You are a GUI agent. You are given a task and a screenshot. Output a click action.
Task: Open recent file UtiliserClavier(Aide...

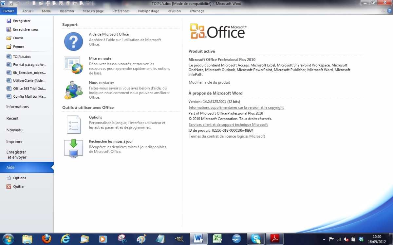click(x=27, y=80)
